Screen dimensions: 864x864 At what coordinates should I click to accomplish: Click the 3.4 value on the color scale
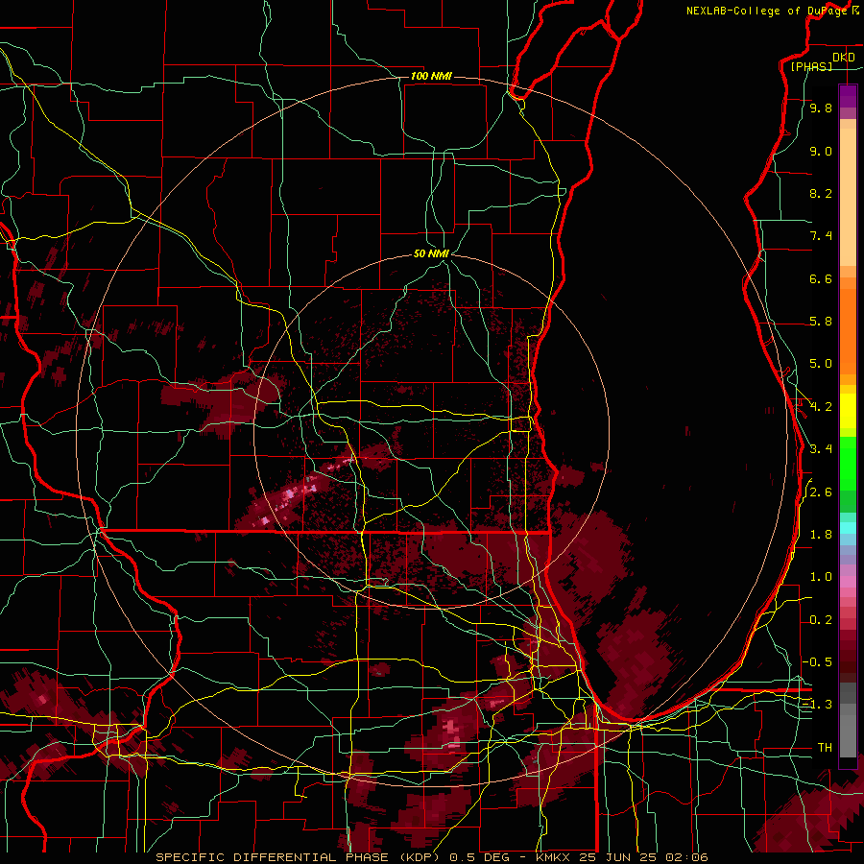(x=821, y=449)
